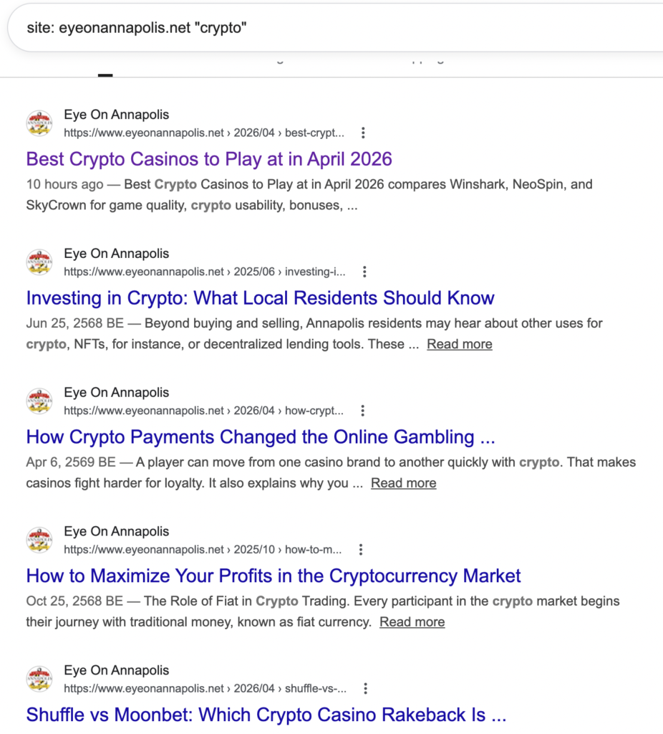Open the three-dot menu for the how-crypt URL result
The height and width of the screenshot is (734, 663).
(363, 411)
